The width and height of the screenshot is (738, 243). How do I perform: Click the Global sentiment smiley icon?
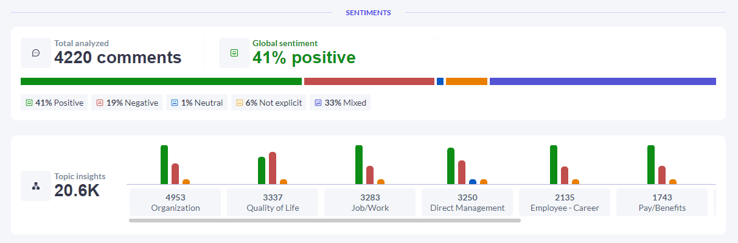(234, 53)
